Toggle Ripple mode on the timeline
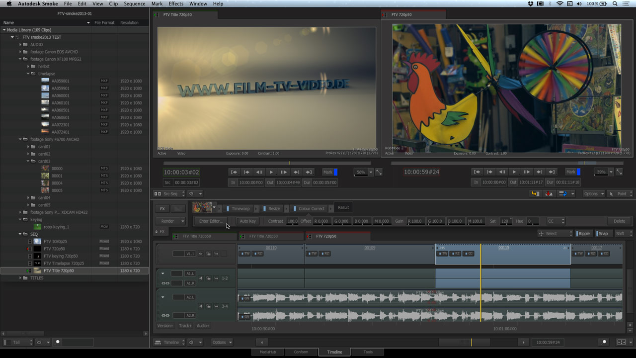 583,234
